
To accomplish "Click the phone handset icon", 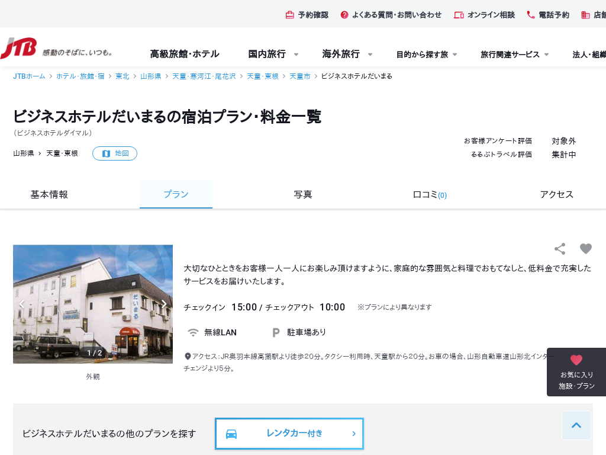I will click(531, 15).
